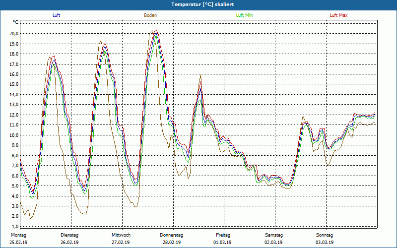Select the 1,0 y-axis value

coord(15,226)
